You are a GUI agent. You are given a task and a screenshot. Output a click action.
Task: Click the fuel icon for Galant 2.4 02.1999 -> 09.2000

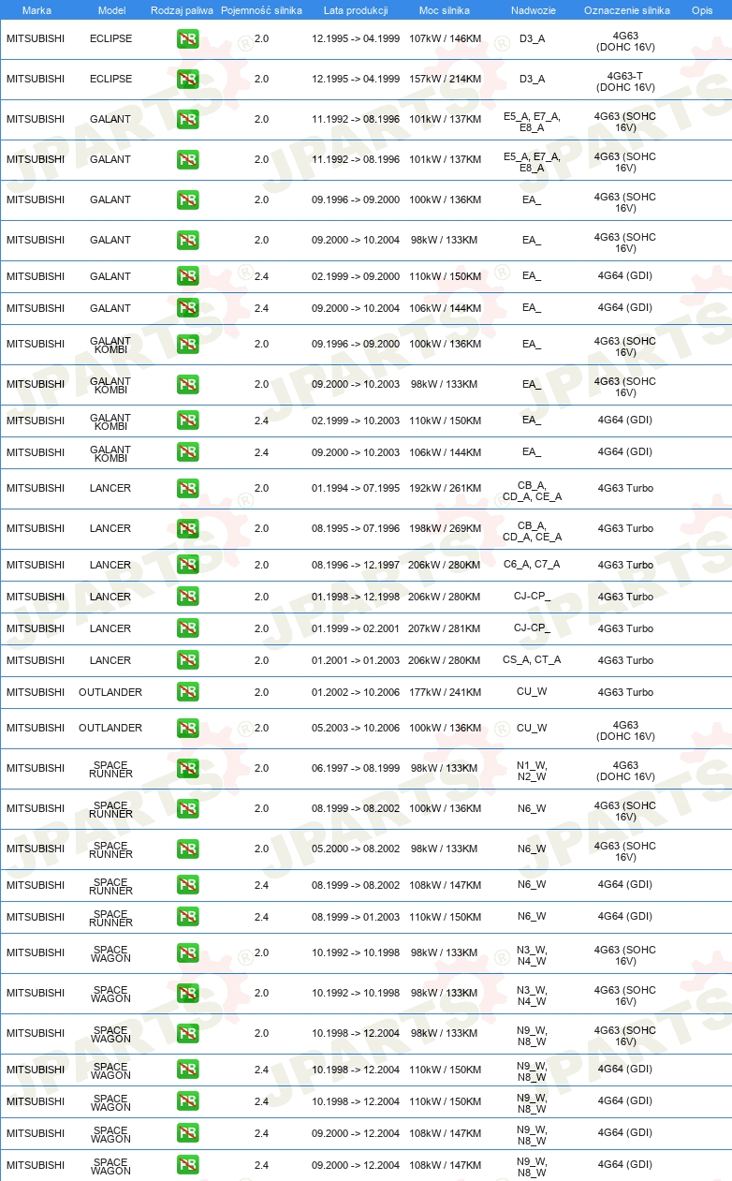pyautogui.click(x=187, y=276)
